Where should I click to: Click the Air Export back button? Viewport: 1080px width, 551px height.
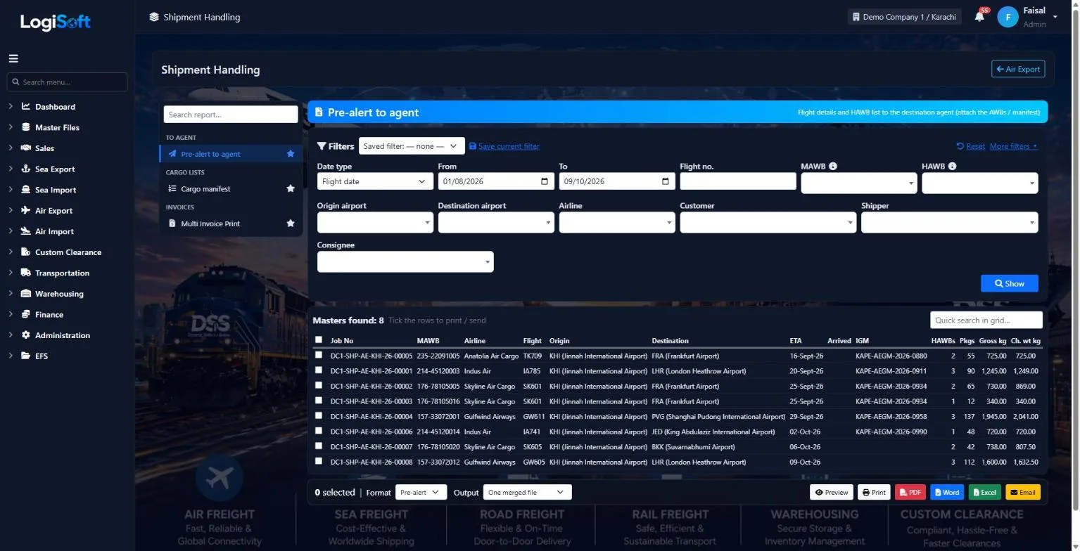coord(1018,69)
